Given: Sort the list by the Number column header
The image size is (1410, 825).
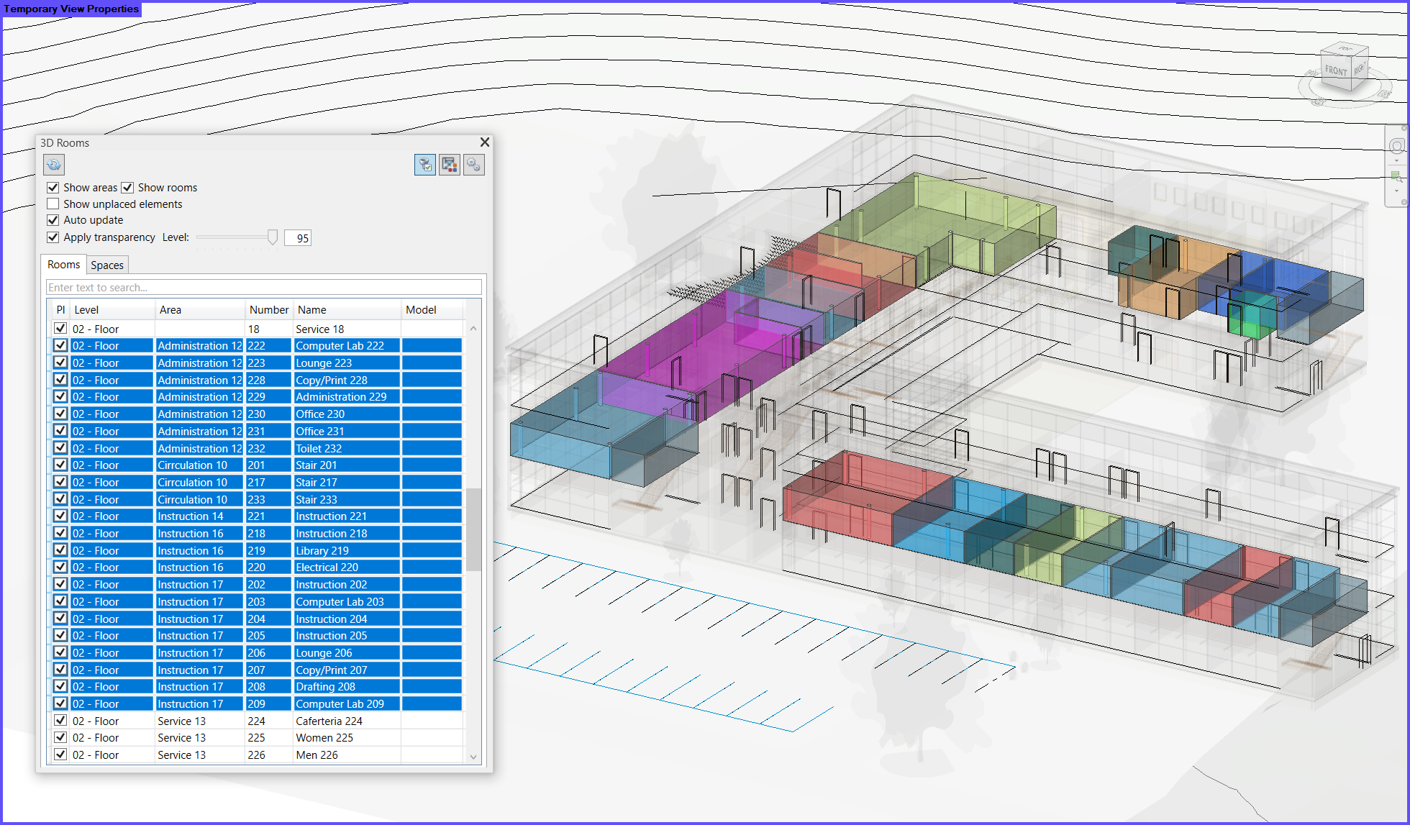Looking at the screenshot, I should [x=268, y=310].
